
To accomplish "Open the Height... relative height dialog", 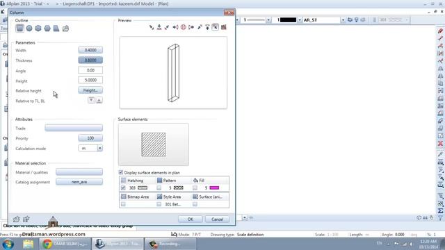I will [x=90, y=90].
